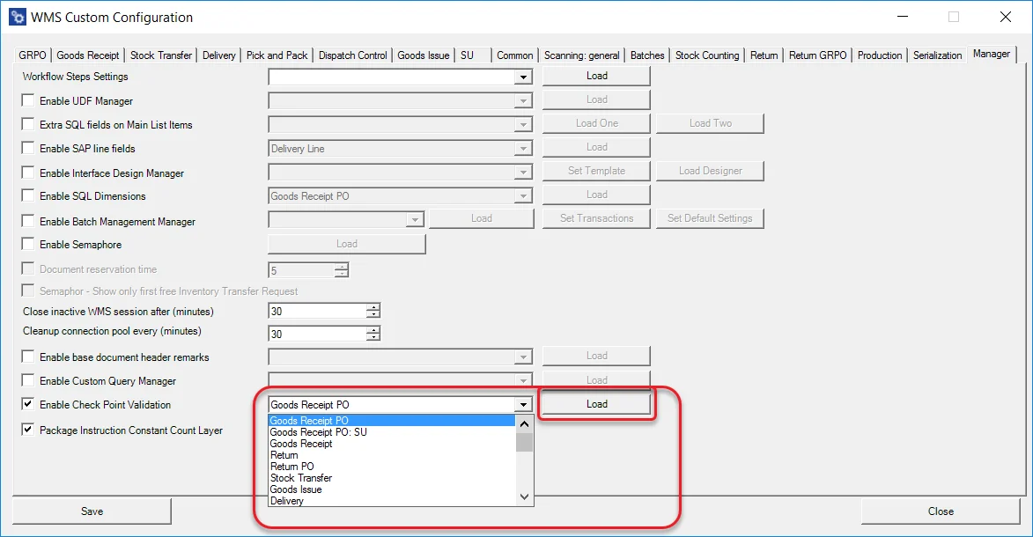
Task: Click the Set Default Settings button
Action: pyautogui.click(x=710, y=217)
